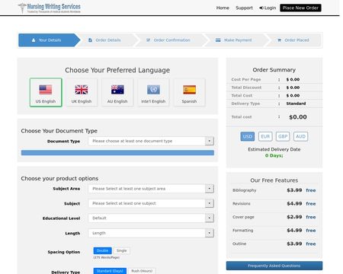343x274 pixels.
Task: Click the Subject dropdown arrow
Action: click(210, 203)
